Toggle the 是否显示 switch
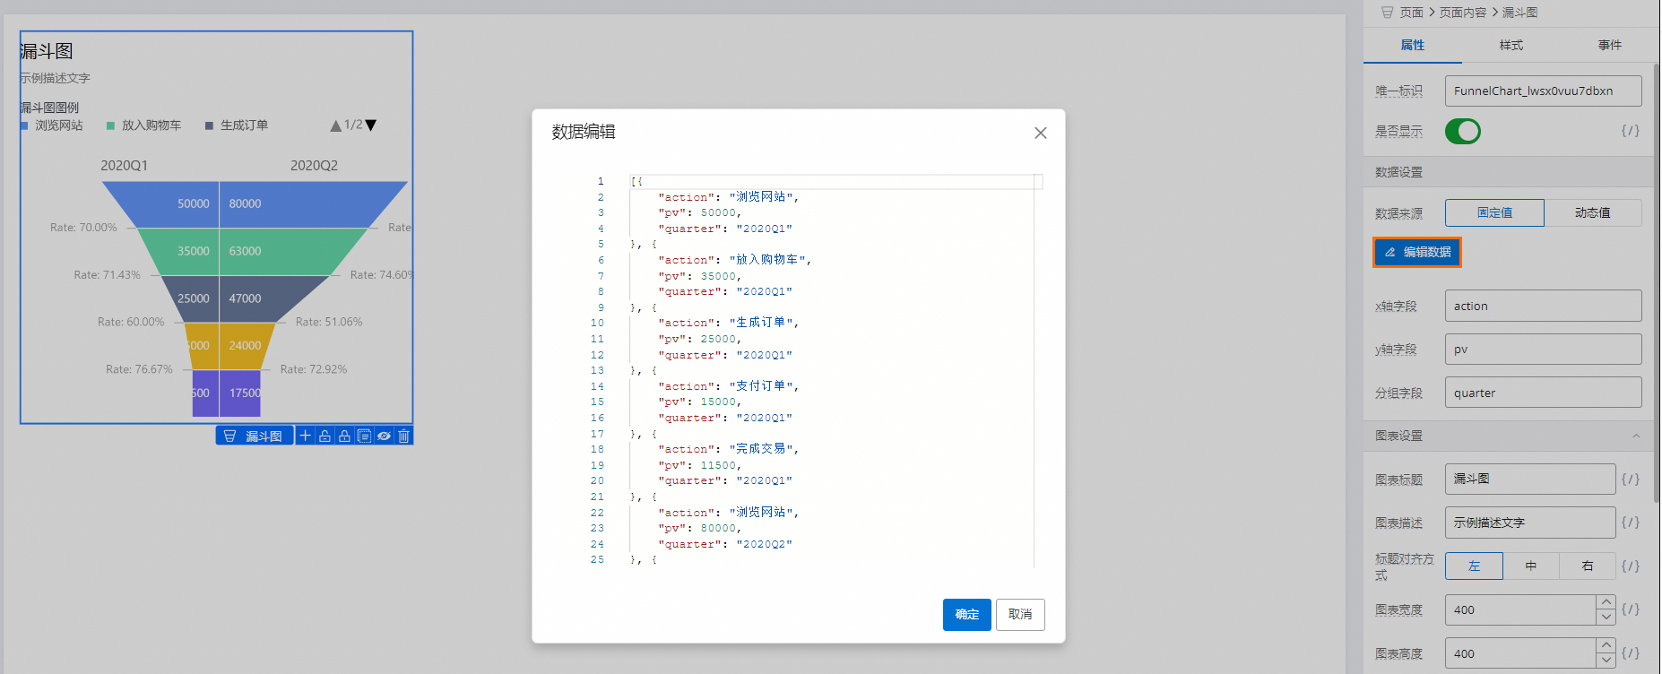Viewport: 1662px width, 674px height. (1462, 132)
